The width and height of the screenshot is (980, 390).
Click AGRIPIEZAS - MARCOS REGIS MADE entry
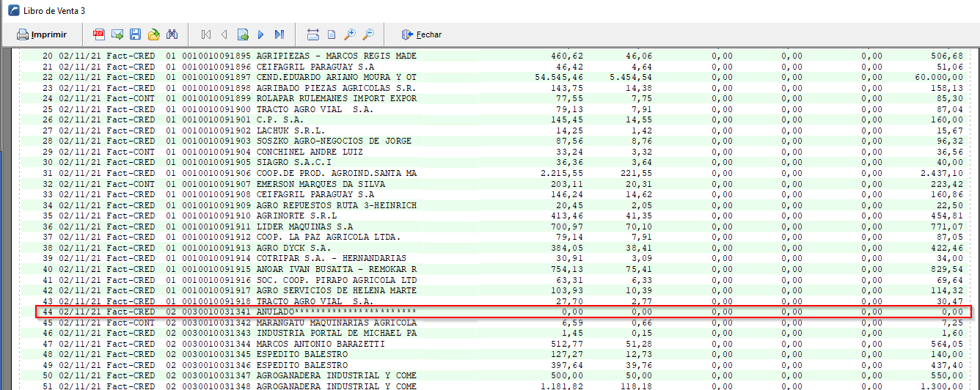(337, 56)
